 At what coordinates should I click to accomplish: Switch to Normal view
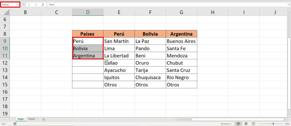(x=238, y=124)
